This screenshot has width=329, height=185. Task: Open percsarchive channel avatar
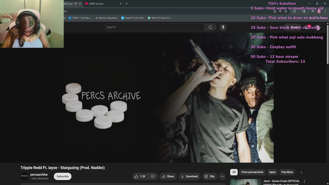pyautogui.click(x=24, y=176)
